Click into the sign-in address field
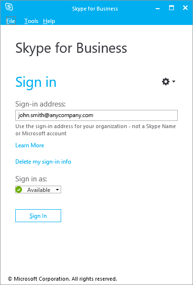 pos(96,115)
